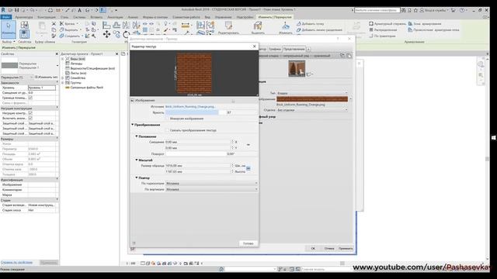
Task: Open the Insert (Вставить) ribbon tab
Action: [x=96, y=17]
